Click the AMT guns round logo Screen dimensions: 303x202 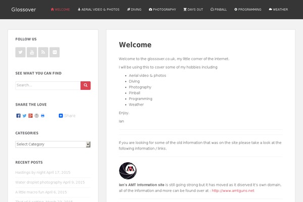tap(128, 171)
